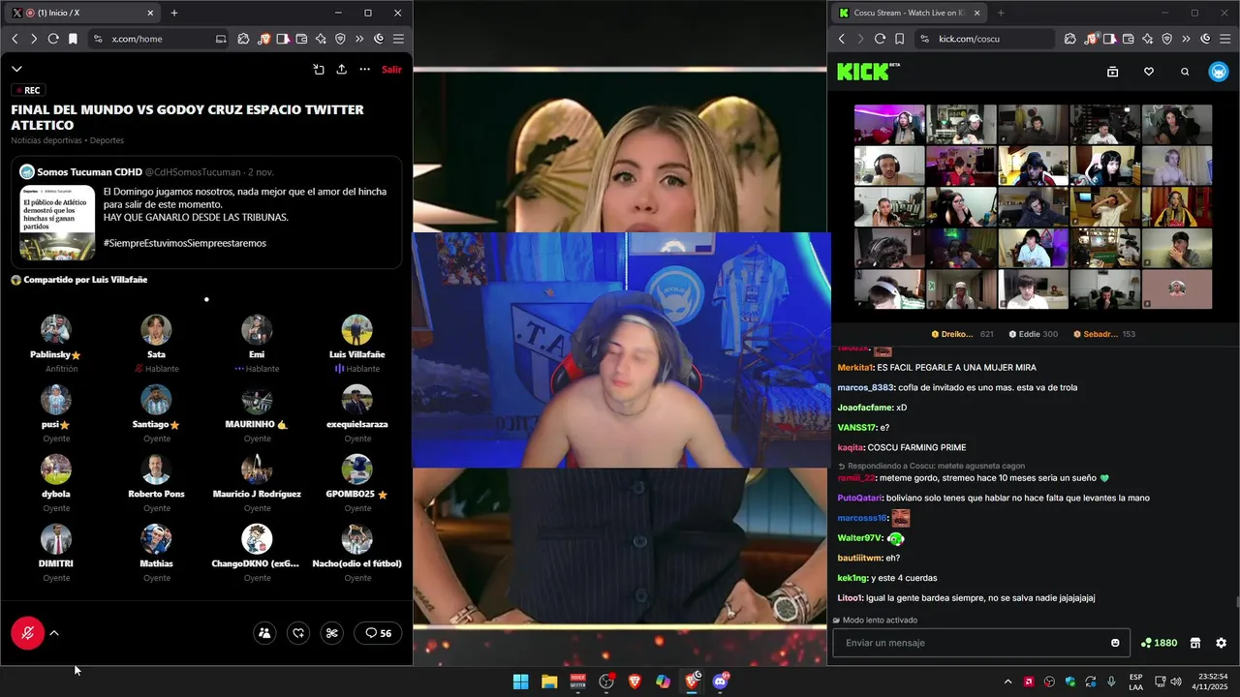The image size is (1240, 697).
Task: Bookmark the kick.com/coscu page
Action: click(900, 39)
